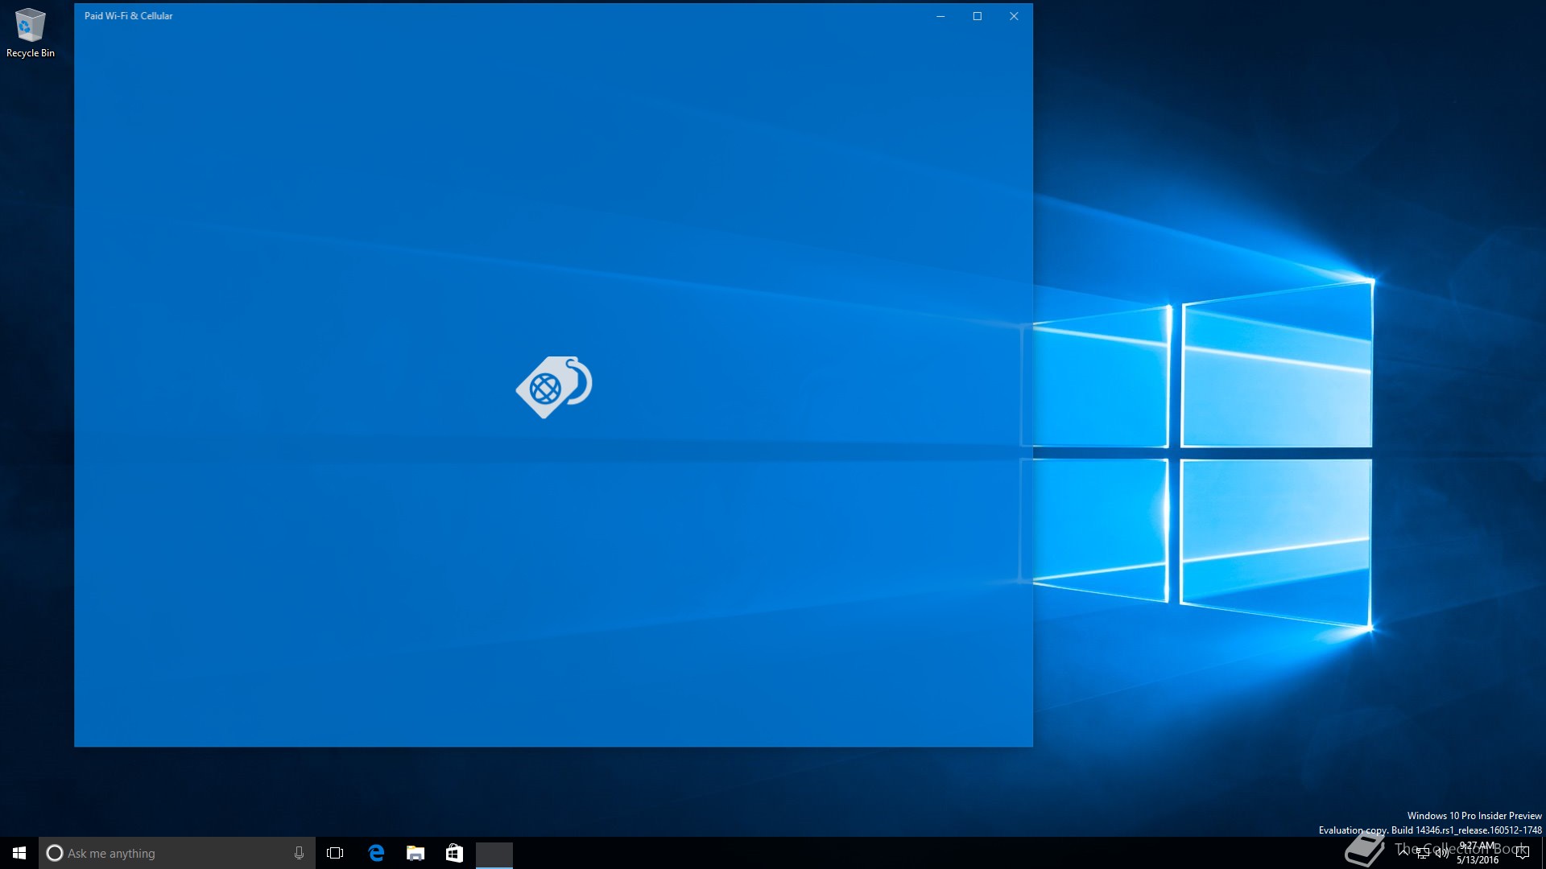Launch Microsoft Edge from the taskbar
Screen dimensions: 1546x869
pos(376,853)
